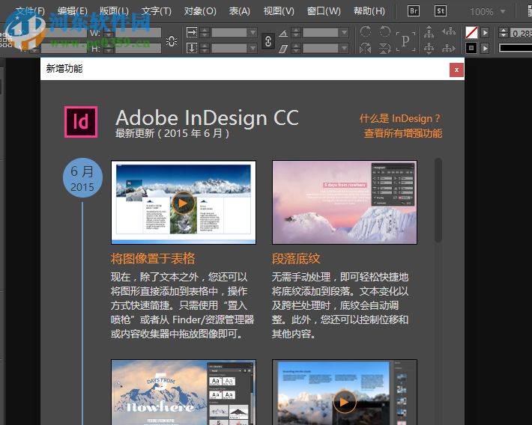Viewport: 532px width, 425px height.
Task: Select the previous object icon
Action: pos(449,31)
